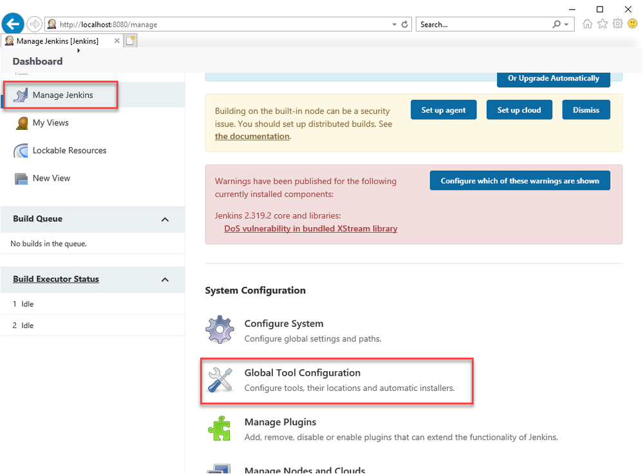
Task: Click the My Views icon
Action: pyautogui.click(x=21, y=123)
